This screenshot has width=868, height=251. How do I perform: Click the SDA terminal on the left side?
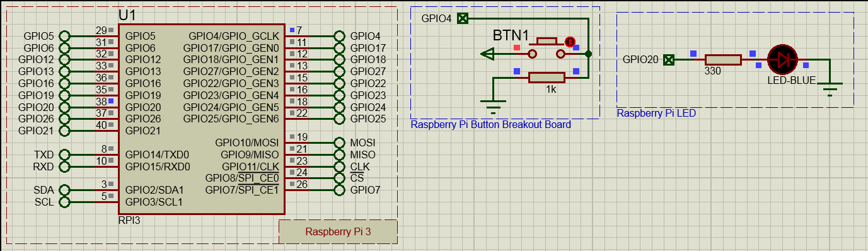[64, 190]
